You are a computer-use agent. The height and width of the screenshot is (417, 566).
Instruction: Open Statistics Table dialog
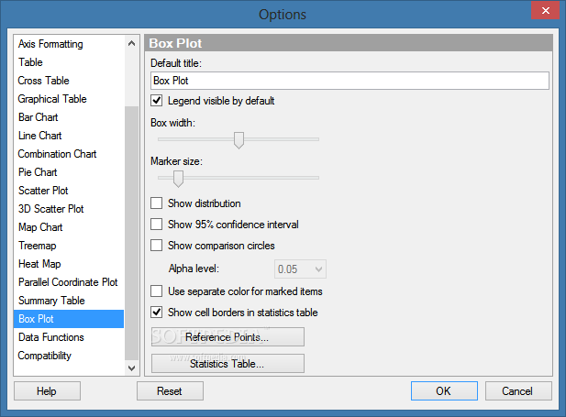click(228, 363)
